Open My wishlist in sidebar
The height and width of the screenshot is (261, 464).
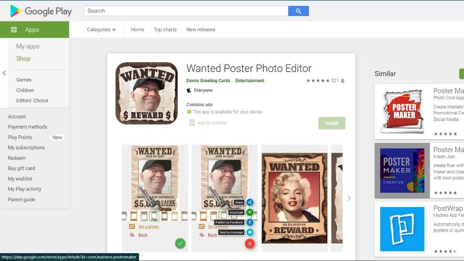click(20, 179)
